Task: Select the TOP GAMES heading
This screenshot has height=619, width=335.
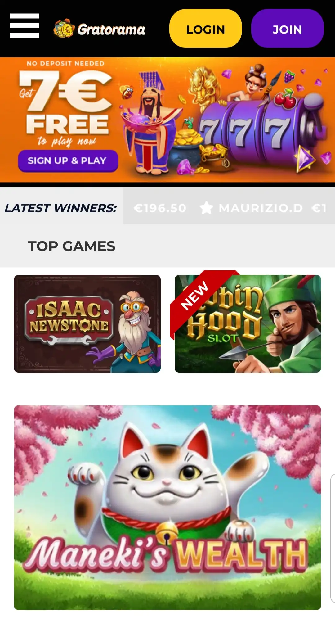Action: click(72, 246)
